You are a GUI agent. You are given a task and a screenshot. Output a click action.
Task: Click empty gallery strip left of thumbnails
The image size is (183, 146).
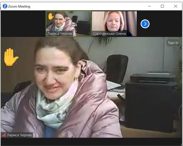[23, 24]
